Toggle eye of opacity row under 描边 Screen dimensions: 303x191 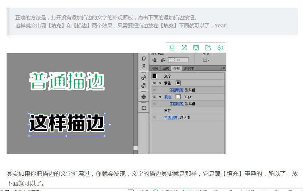tap(154, 104)
